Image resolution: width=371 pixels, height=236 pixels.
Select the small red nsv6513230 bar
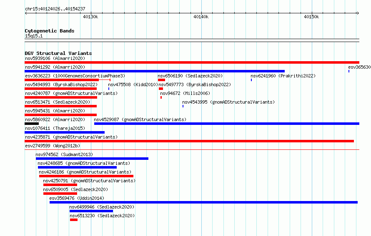click(x=74, y=220)
